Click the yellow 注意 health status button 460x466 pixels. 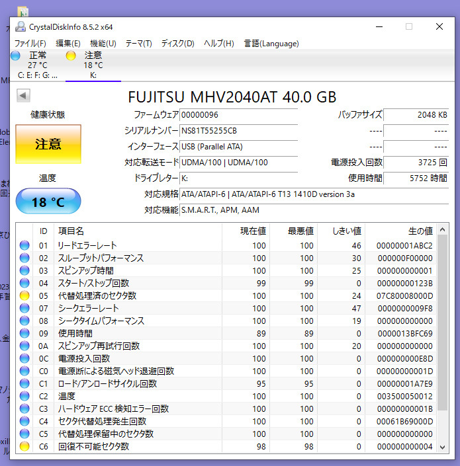tap(48, 144)
